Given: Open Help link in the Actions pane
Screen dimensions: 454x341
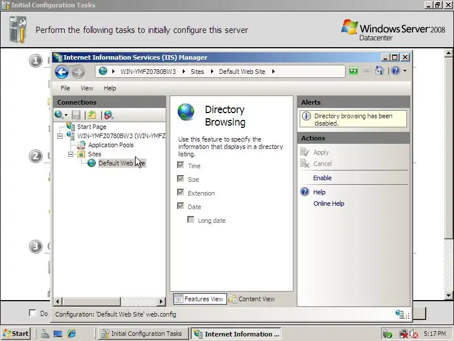Looking at the screenshot, I should tap(319, 192).
